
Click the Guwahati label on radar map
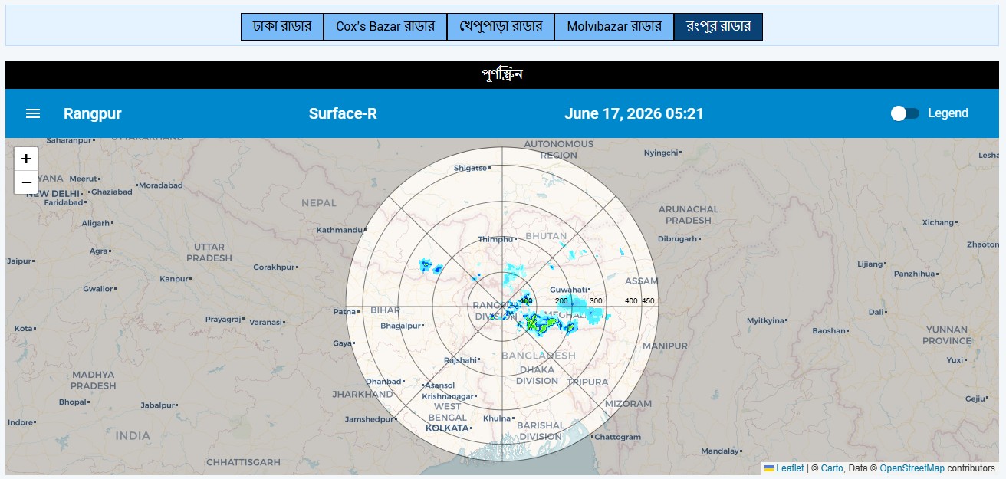point(568,290)
